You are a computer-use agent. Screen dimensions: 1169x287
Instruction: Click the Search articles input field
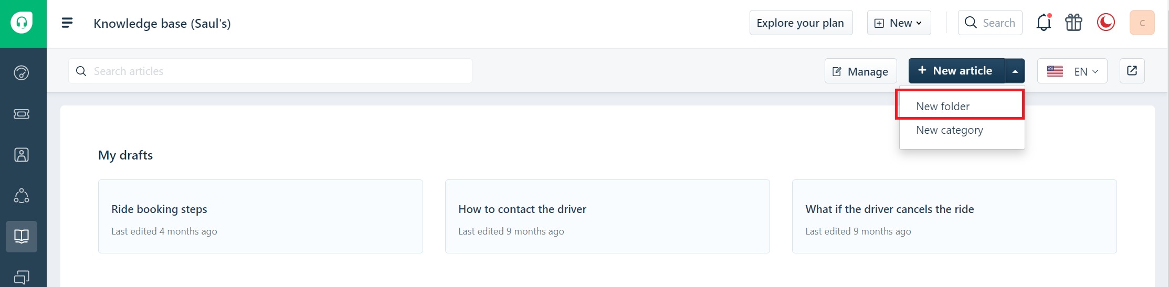(270, 71)
